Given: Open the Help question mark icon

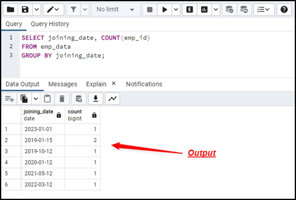Looking at the screenshot, I should (x=284, y=10).
